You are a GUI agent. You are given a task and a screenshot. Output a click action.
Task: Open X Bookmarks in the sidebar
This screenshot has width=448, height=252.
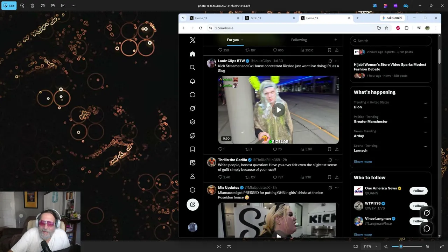point(192,149)
